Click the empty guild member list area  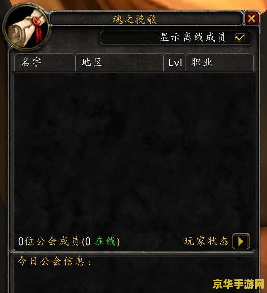point(134,151)
